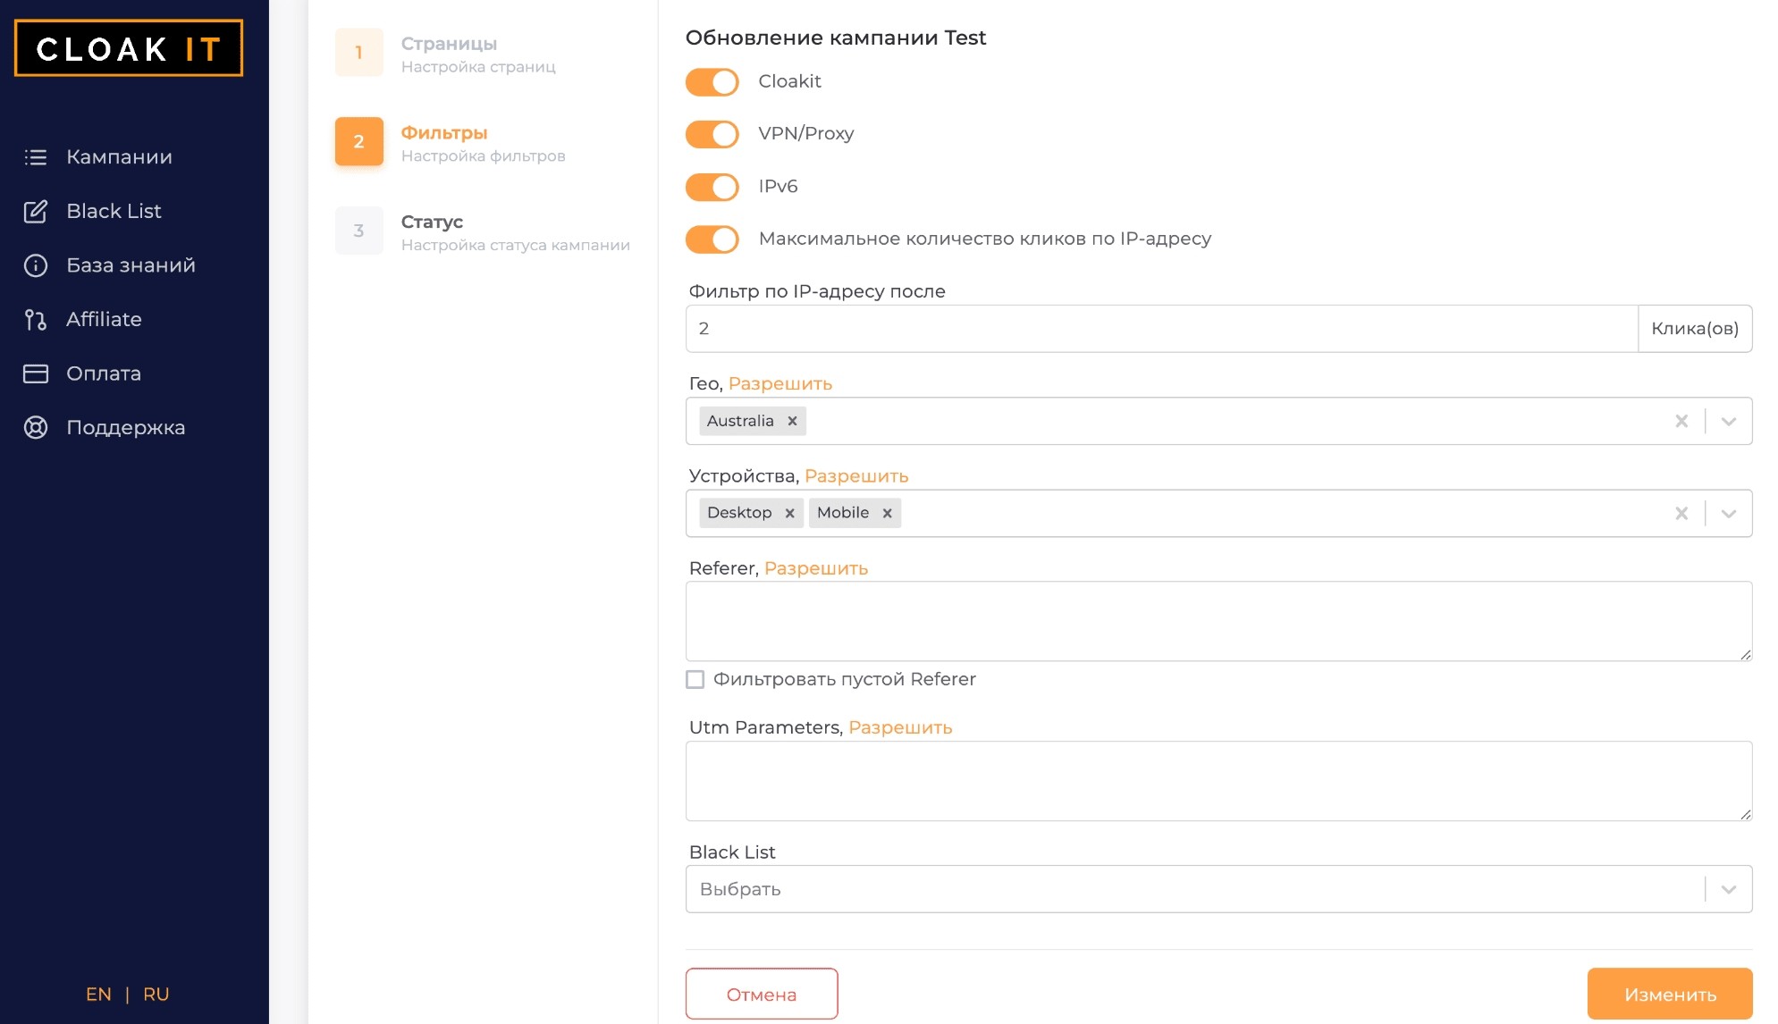Click the Клика(ов) unit label

(x=1695, y=329)
